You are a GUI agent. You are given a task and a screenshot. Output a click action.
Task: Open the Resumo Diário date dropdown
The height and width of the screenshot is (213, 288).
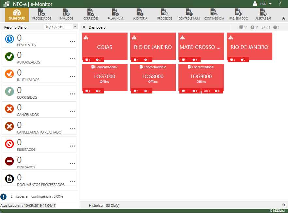tap(75, 27)
